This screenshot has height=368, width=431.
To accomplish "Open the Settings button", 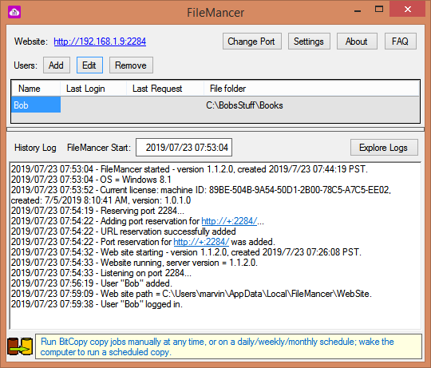I will (309, 42).
